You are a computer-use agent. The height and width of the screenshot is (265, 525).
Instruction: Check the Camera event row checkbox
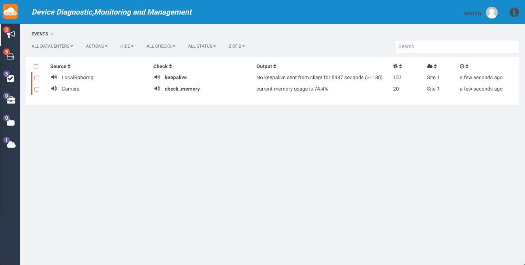(x=37, y=89)
